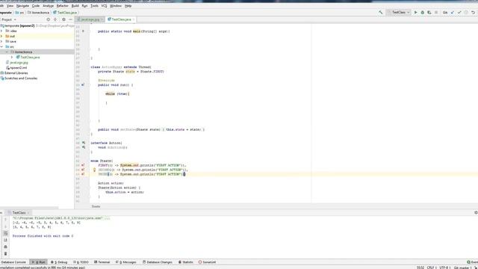
Task: Open the Terminal tool window
Action: 102,262
